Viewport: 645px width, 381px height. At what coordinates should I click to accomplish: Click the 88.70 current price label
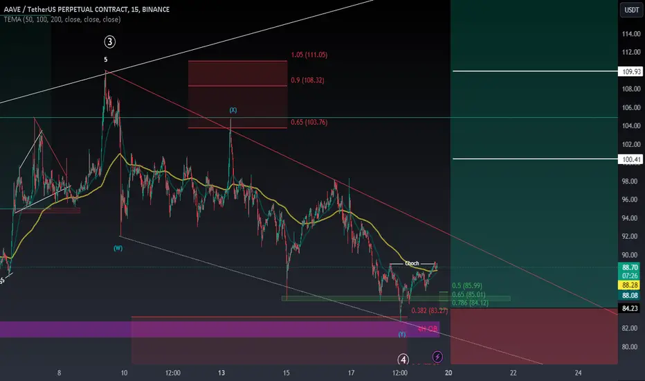(630, 267)
